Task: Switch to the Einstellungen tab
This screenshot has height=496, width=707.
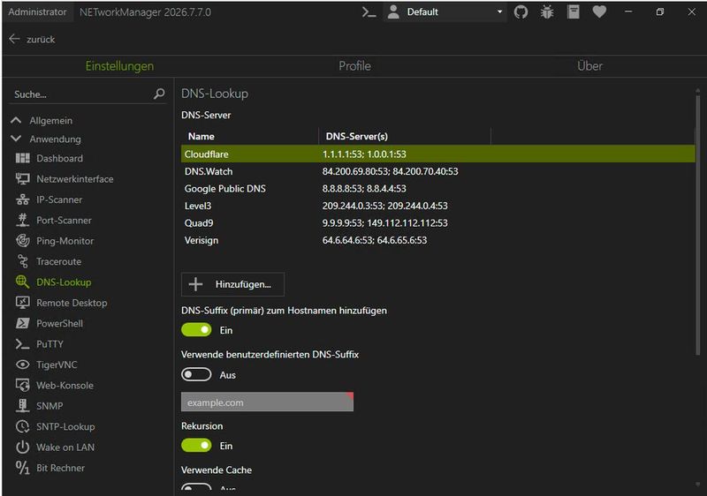Action: click(119, 65)
